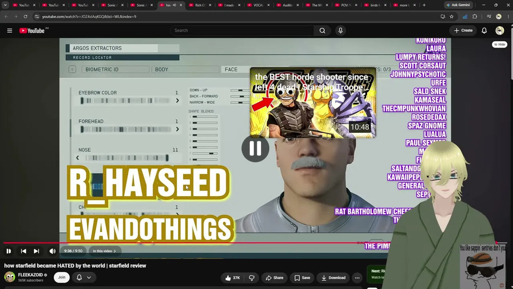Open the Create menu
Image resolution: width=513 pixels, height=289 pixels.
[x=463, y=31]
